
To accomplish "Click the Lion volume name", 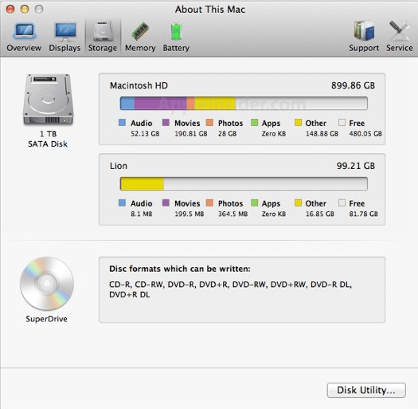I will tap(119, 166).
